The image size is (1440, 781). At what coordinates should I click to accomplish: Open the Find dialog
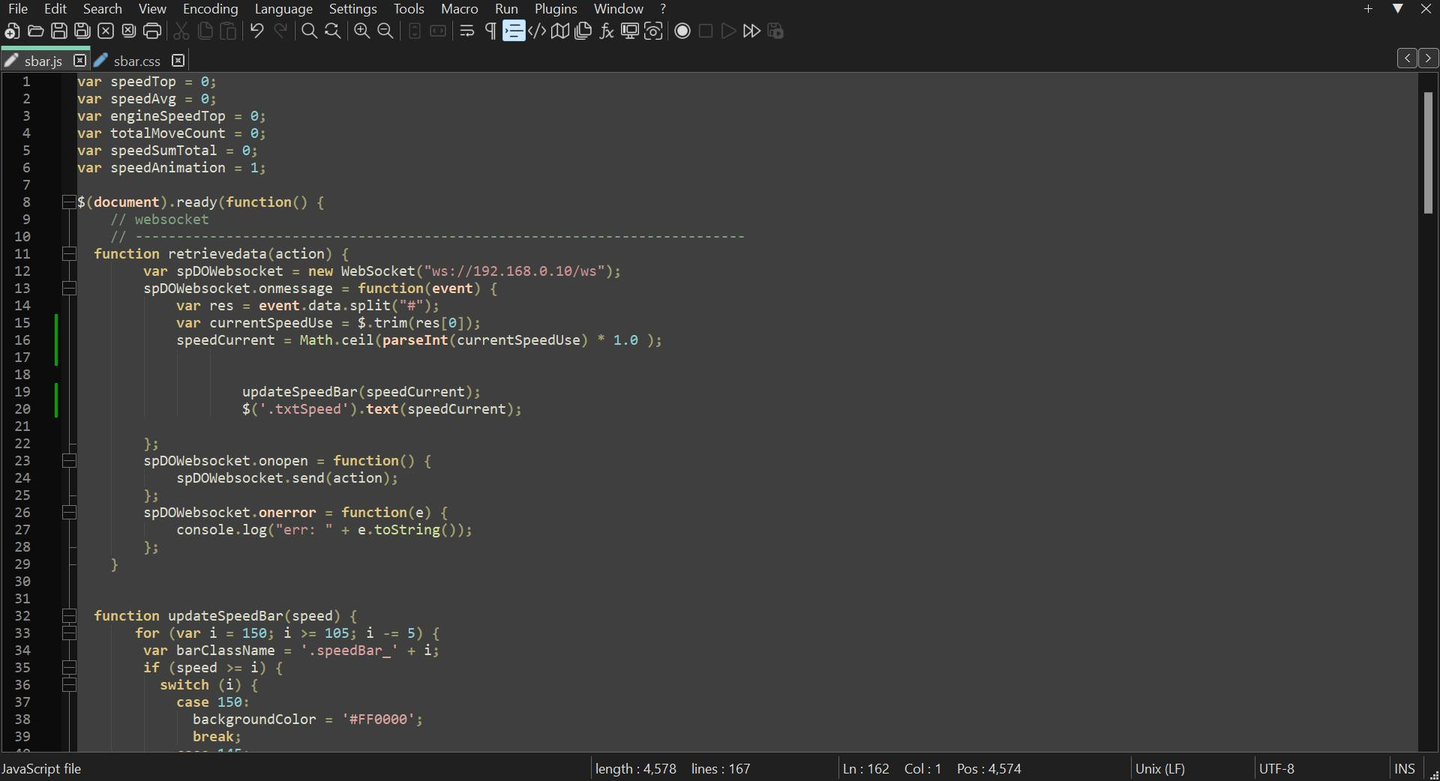pos(309,31)
